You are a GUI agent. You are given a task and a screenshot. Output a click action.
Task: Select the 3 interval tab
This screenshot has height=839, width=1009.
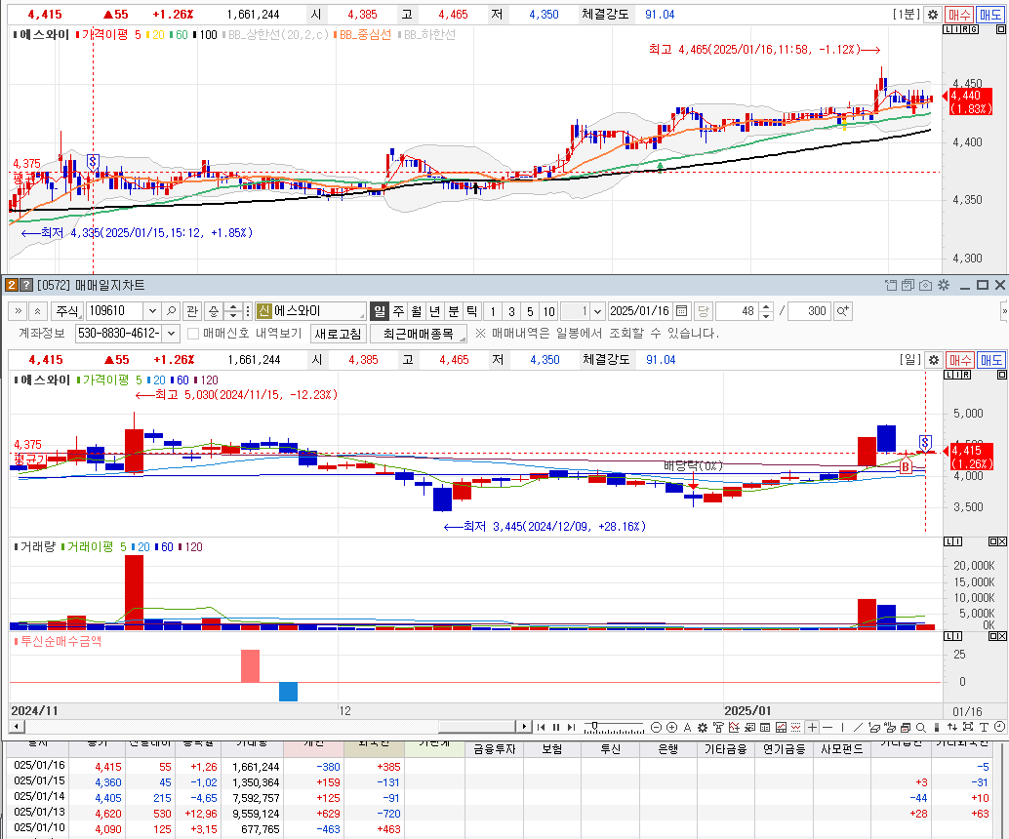[x=511, y=311]
